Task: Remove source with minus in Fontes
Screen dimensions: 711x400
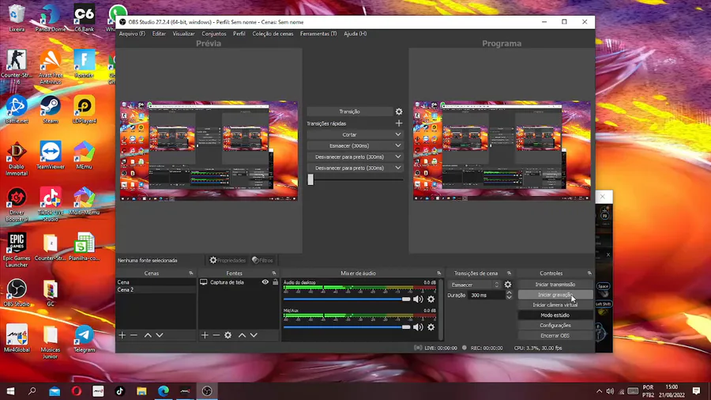Action: pos(216,335)
